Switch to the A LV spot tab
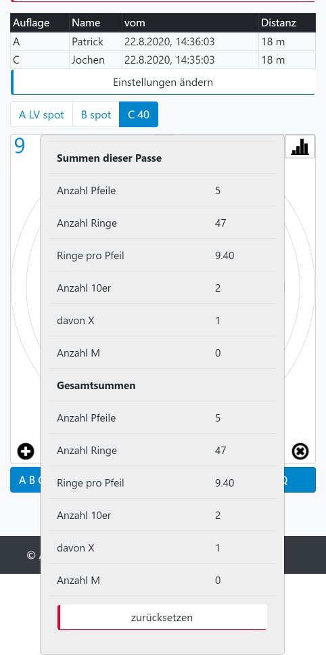Screen dimensions: 326x655 pos(41,114)
